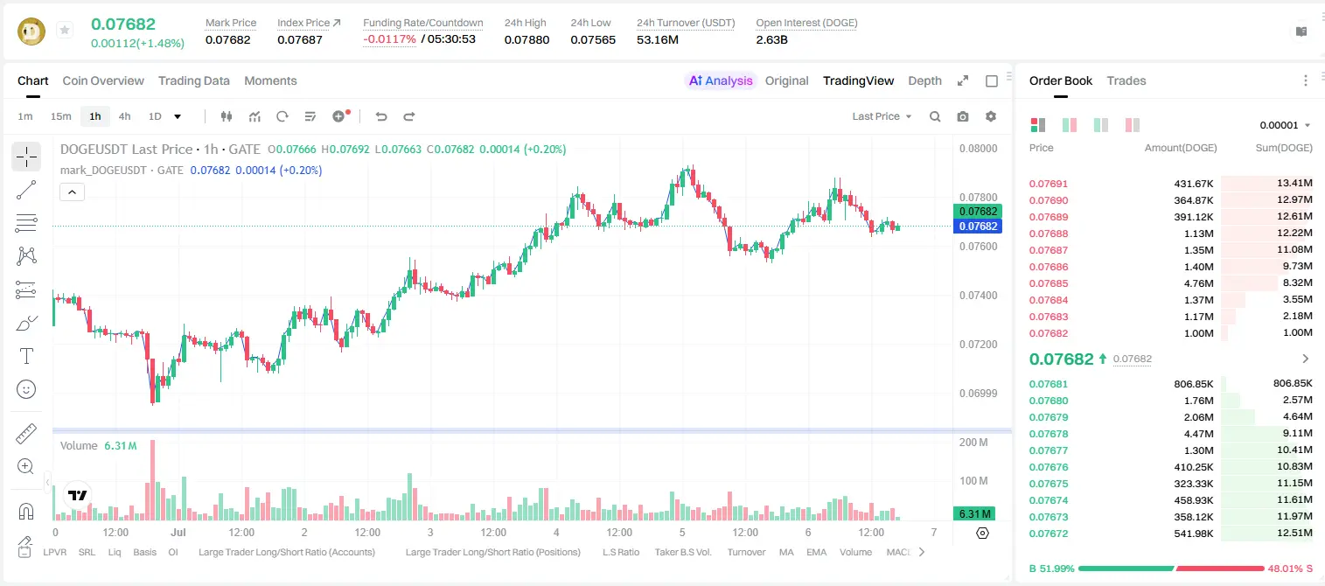
Task: Expand the Last Price type dropdown
Action: pyautogui.click(x=882, y=116)
